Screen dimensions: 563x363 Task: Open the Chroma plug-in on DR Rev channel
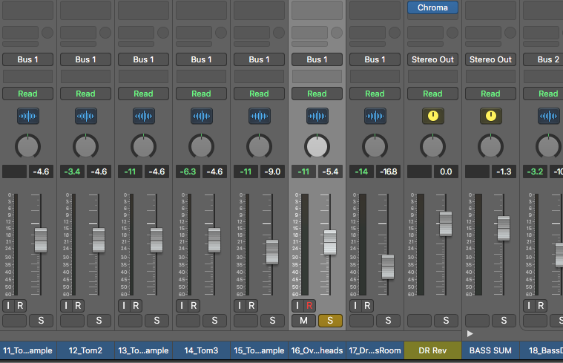[432, 7]
